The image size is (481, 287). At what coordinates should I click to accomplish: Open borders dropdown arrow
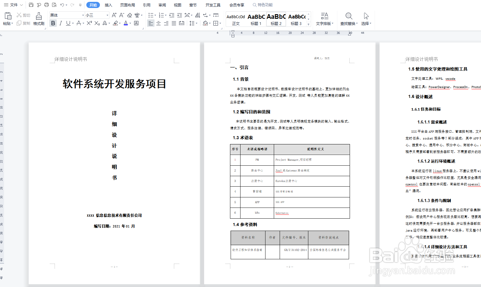coord(220,23)
